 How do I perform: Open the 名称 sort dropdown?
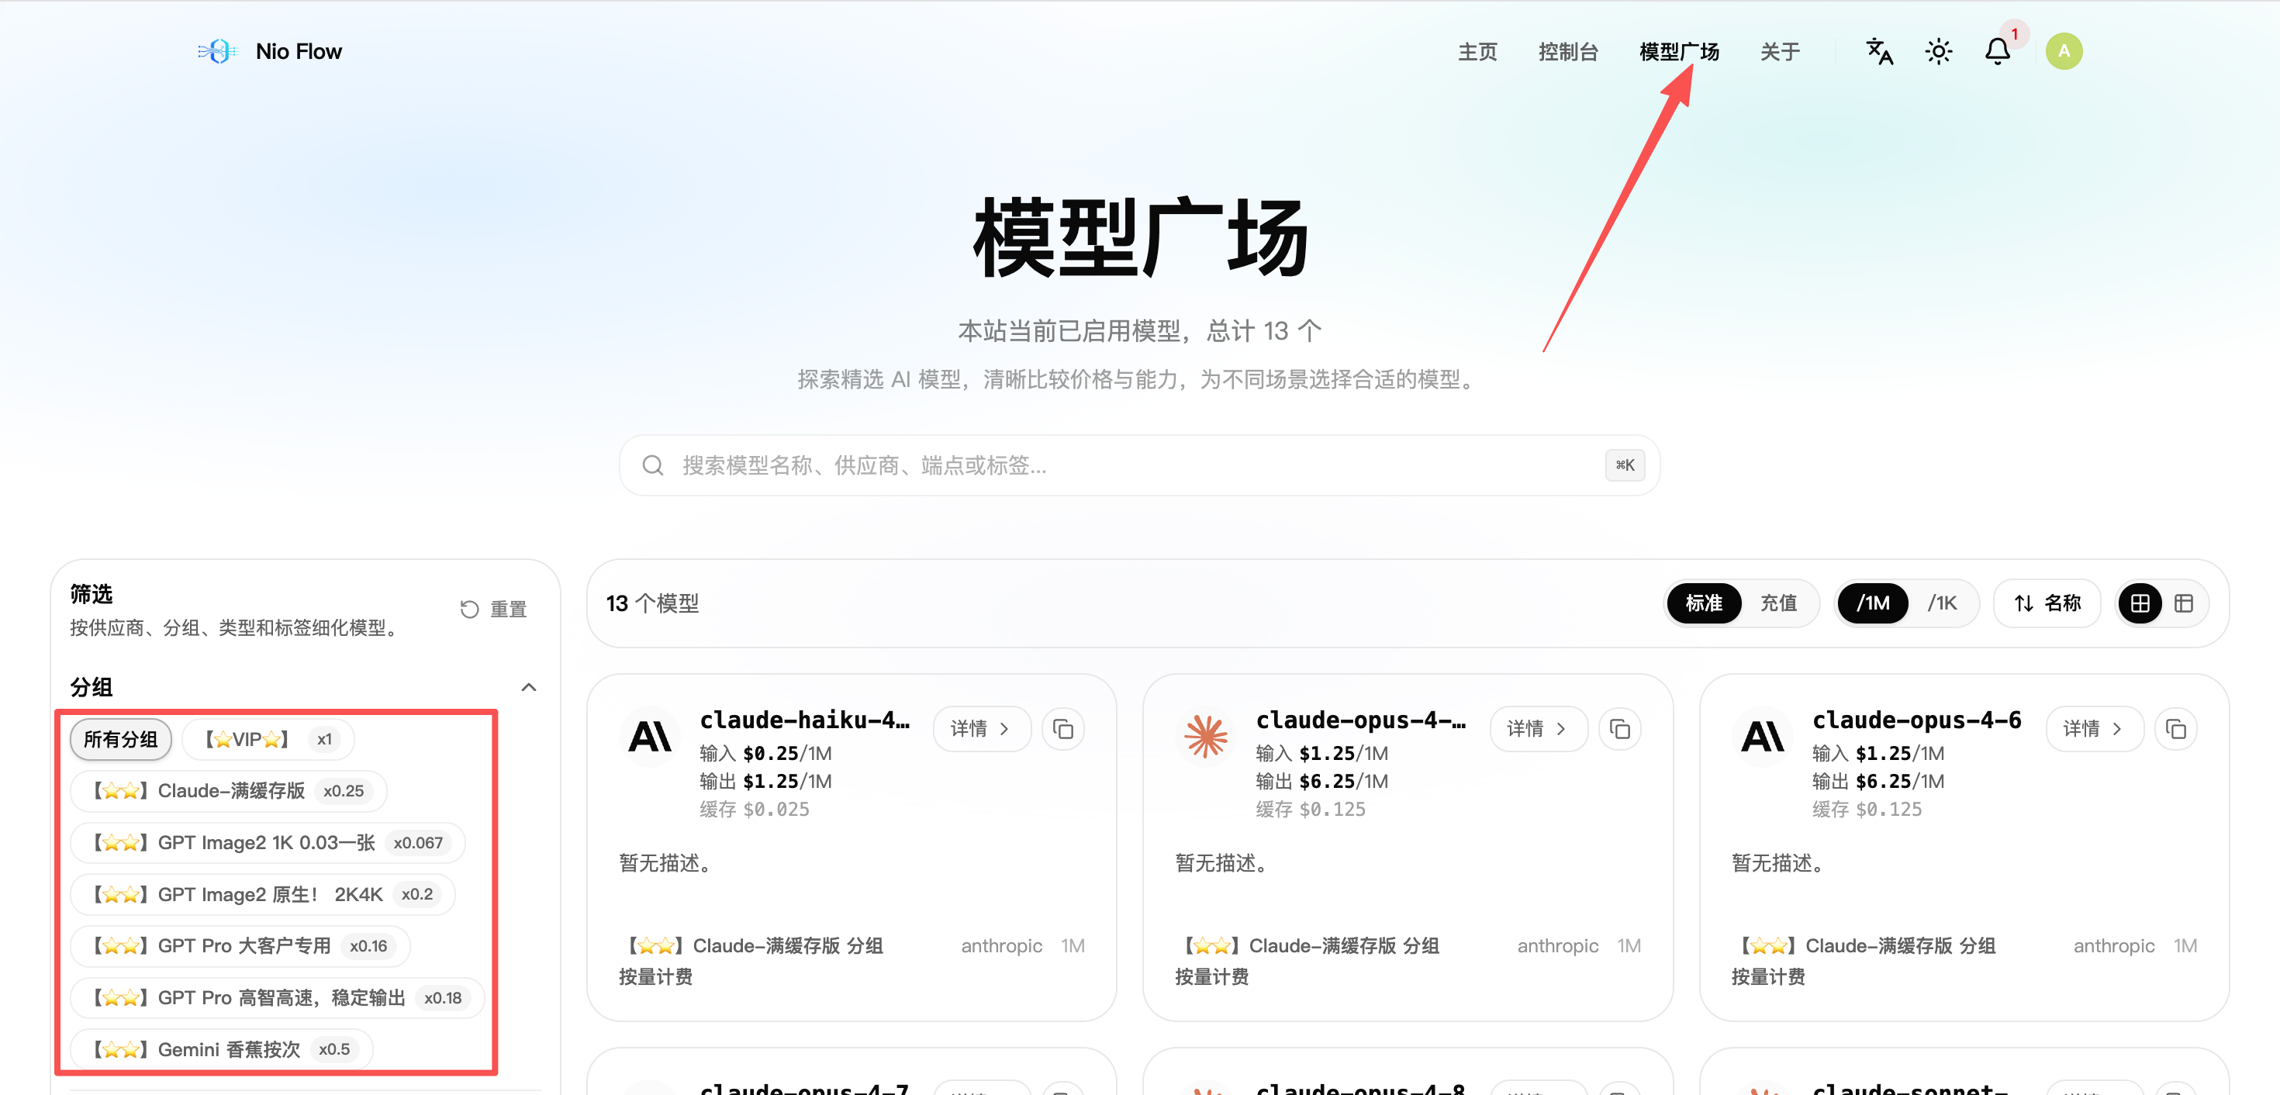coord(2047,603)
